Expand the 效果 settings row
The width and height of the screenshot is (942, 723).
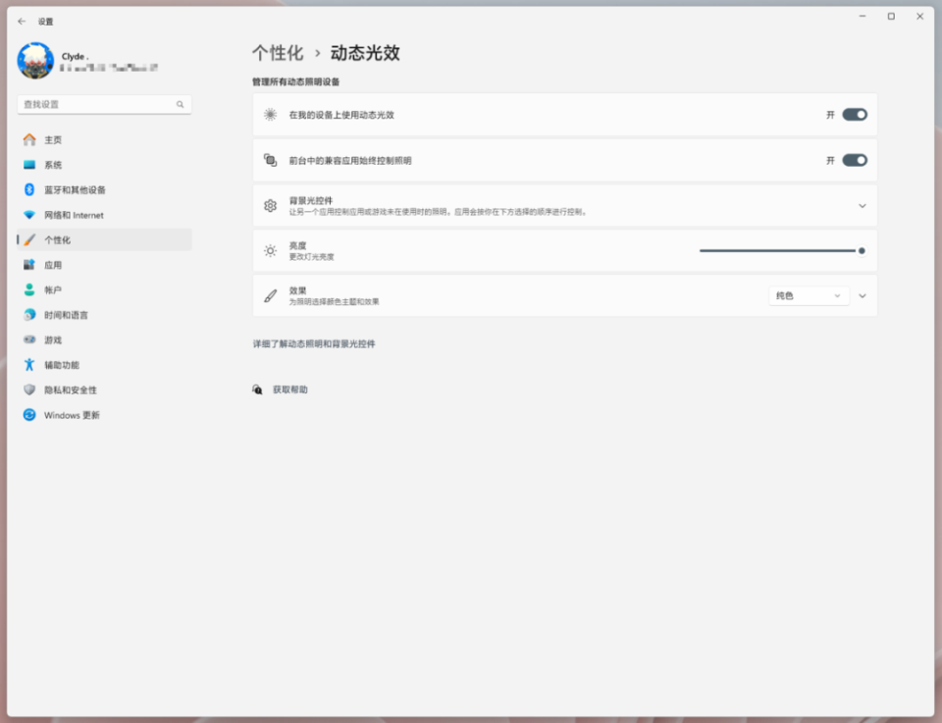click(x=861, y=295)
